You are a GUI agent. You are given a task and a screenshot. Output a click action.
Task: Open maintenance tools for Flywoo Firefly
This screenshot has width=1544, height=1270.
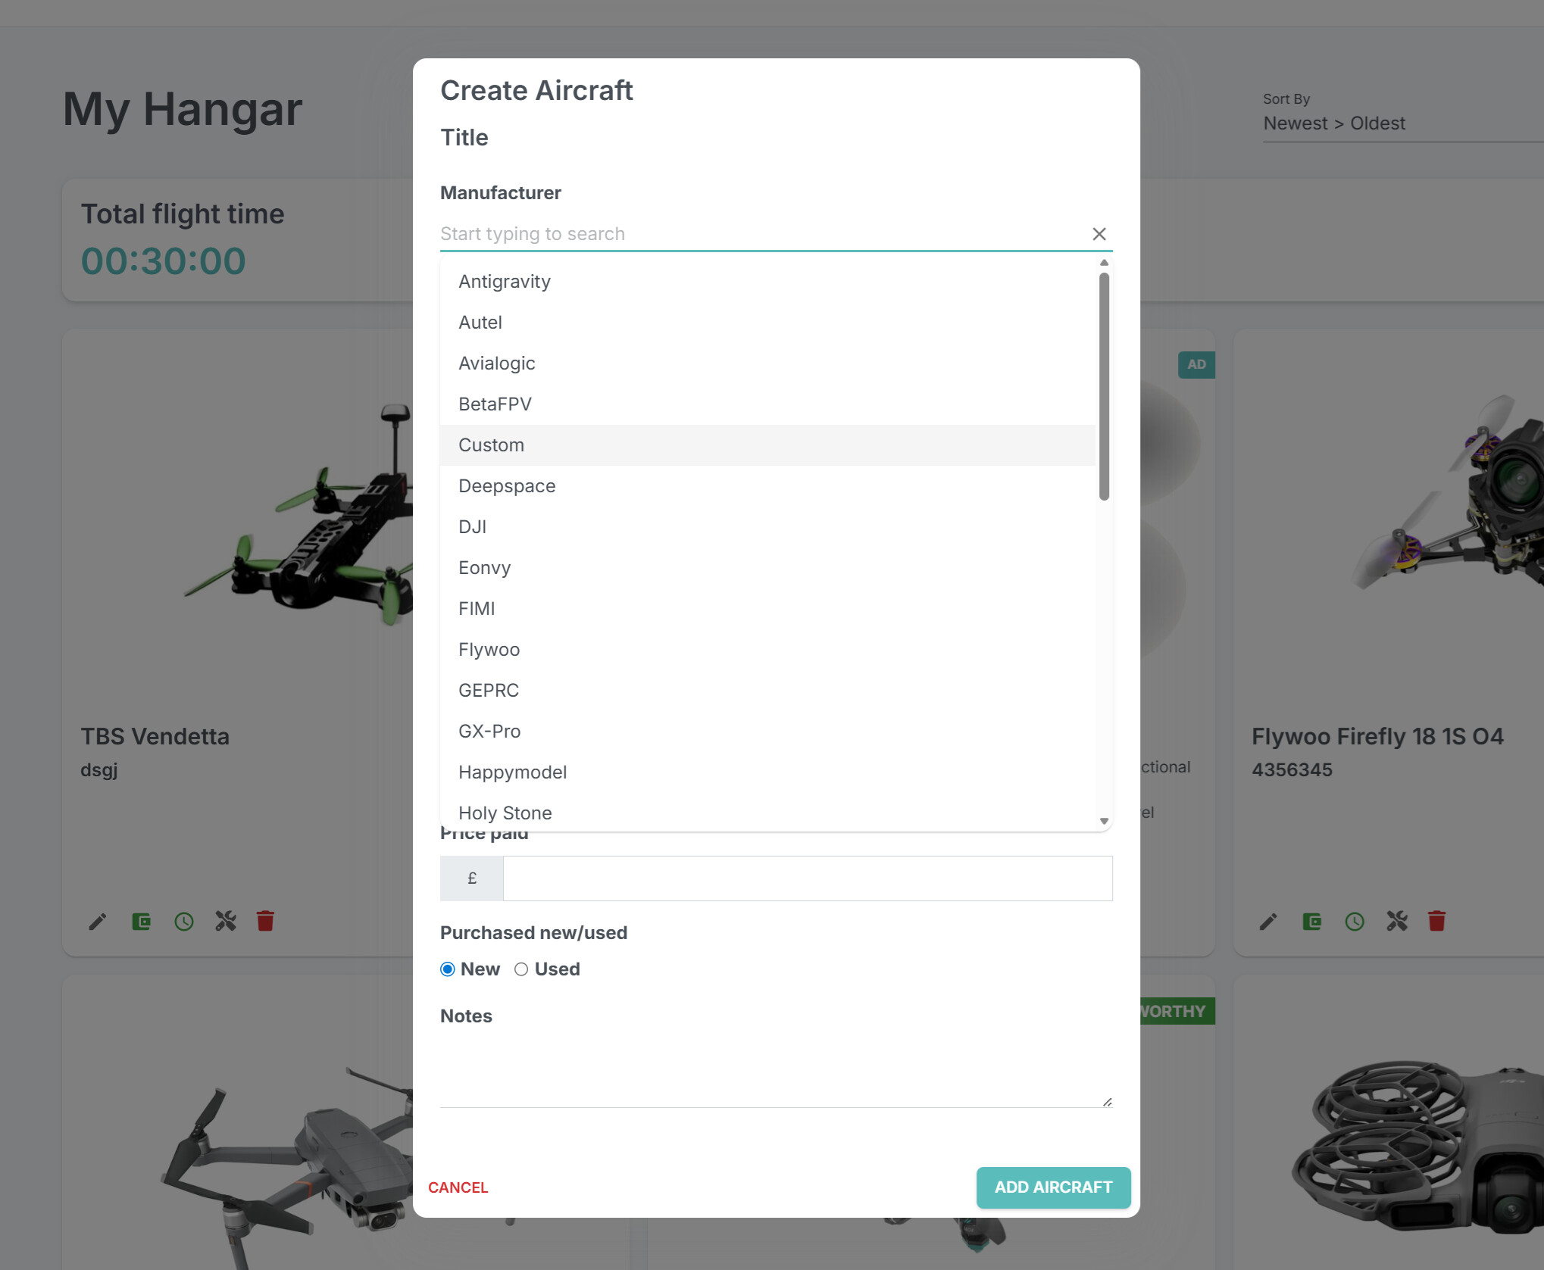(x=1397, y=921)
